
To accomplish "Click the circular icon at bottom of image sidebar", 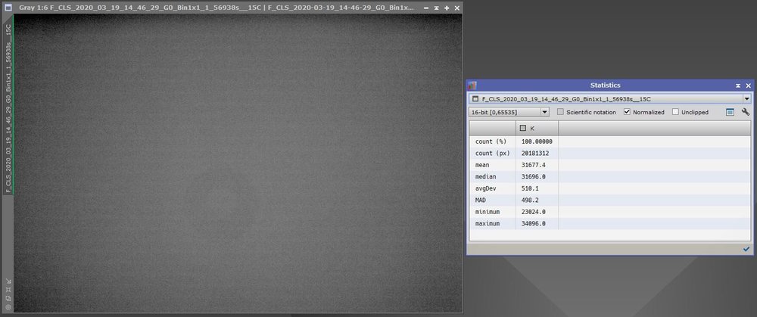I will 8,307.
